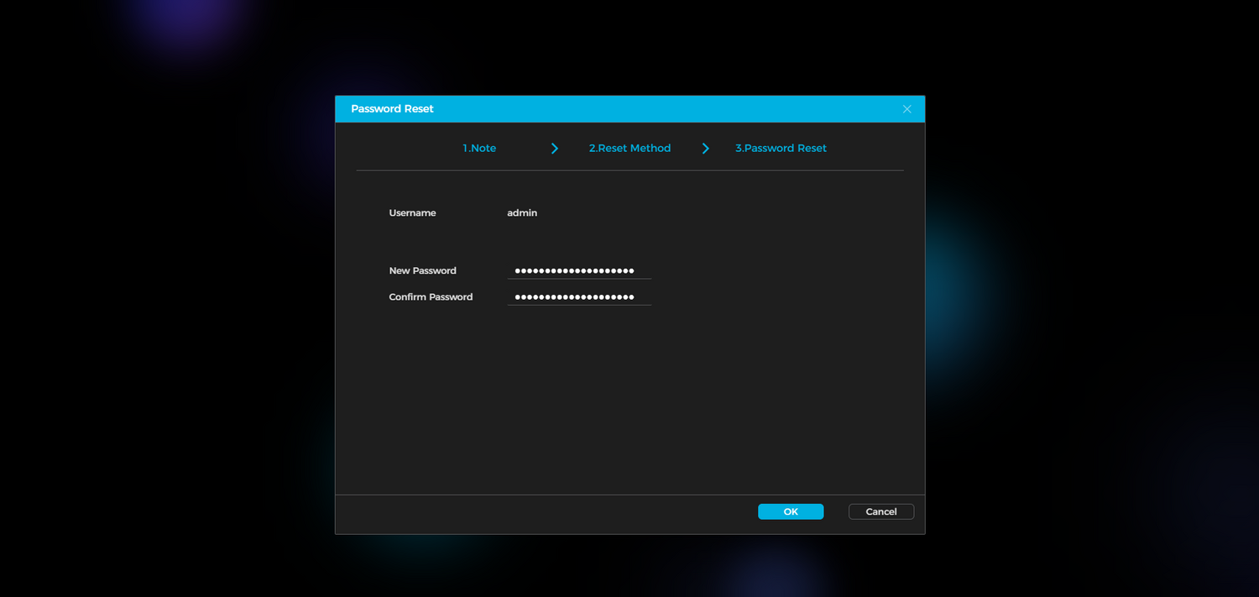The width and height of the screenshot is (1259, 597).
Task: Focus the Confirm Password input field
Action: 579,296
